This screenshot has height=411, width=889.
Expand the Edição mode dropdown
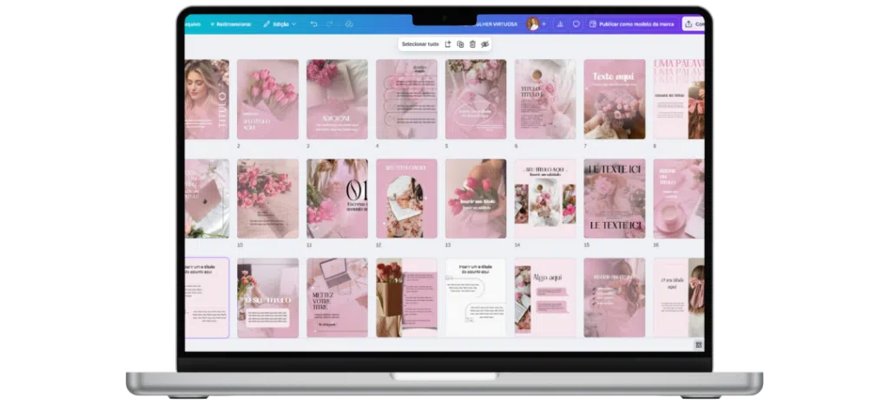(280, 24)
